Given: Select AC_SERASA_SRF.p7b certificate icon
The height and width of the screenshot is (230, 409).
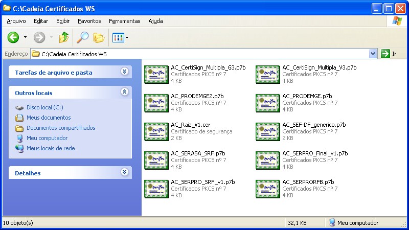Looking at the screenshot, I should click(x=156, y=160).
